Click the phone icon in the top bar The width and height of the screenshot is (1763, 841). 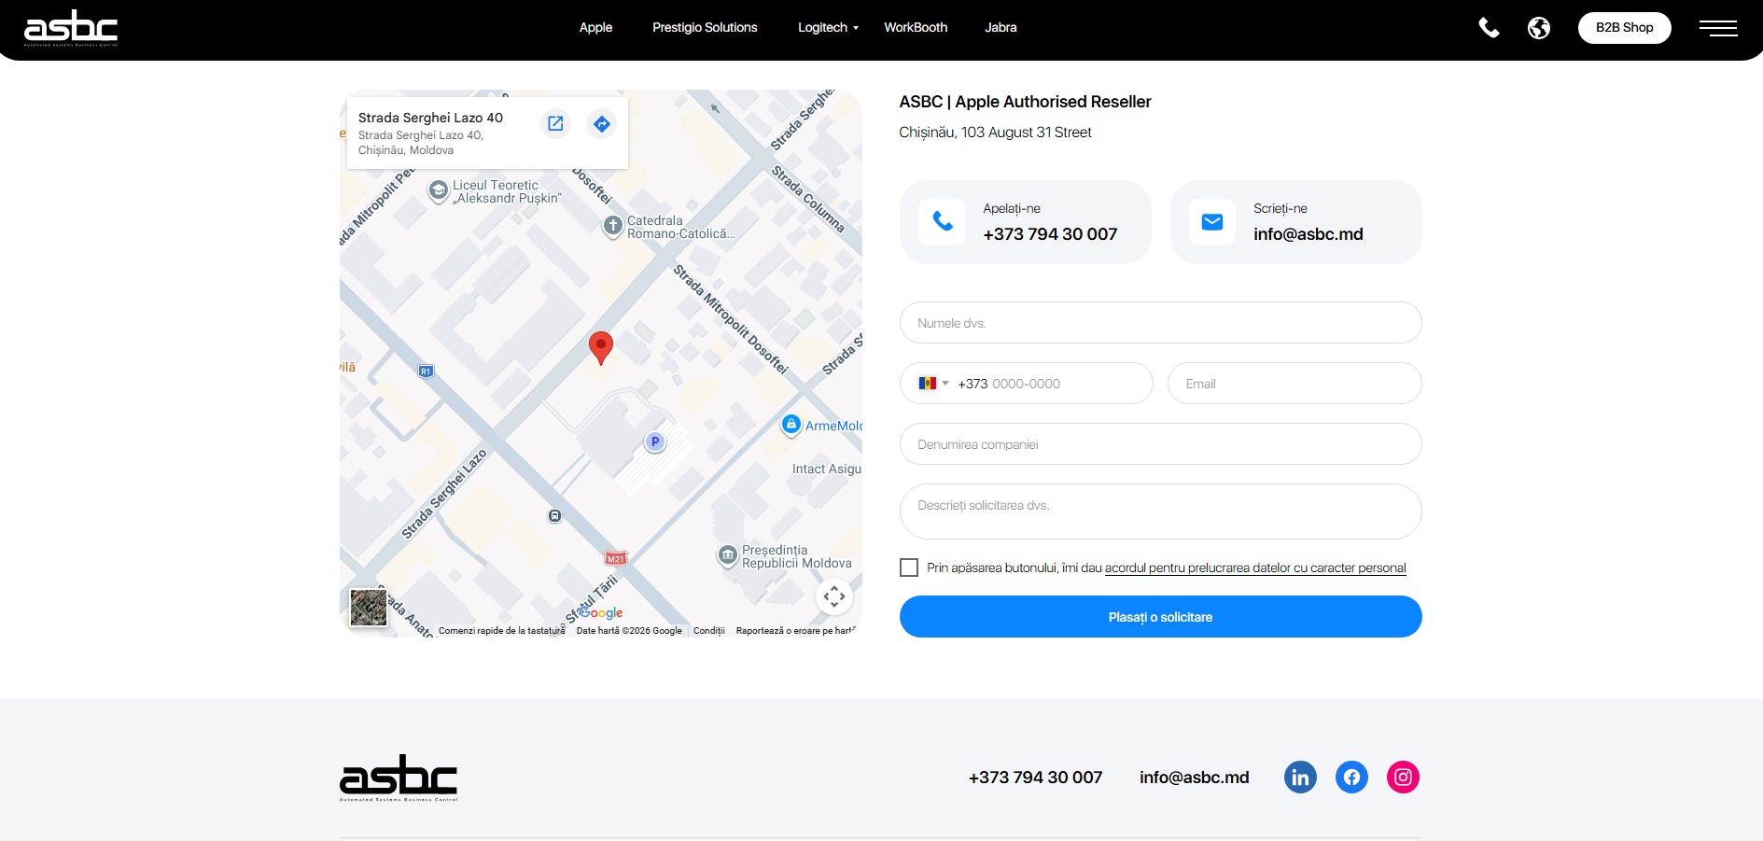pos(1489,28)
